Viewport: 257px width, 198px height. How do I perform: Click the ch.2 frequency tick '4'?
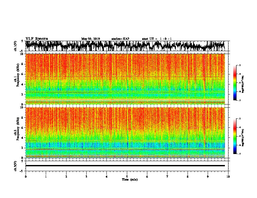tap(23, 138)
